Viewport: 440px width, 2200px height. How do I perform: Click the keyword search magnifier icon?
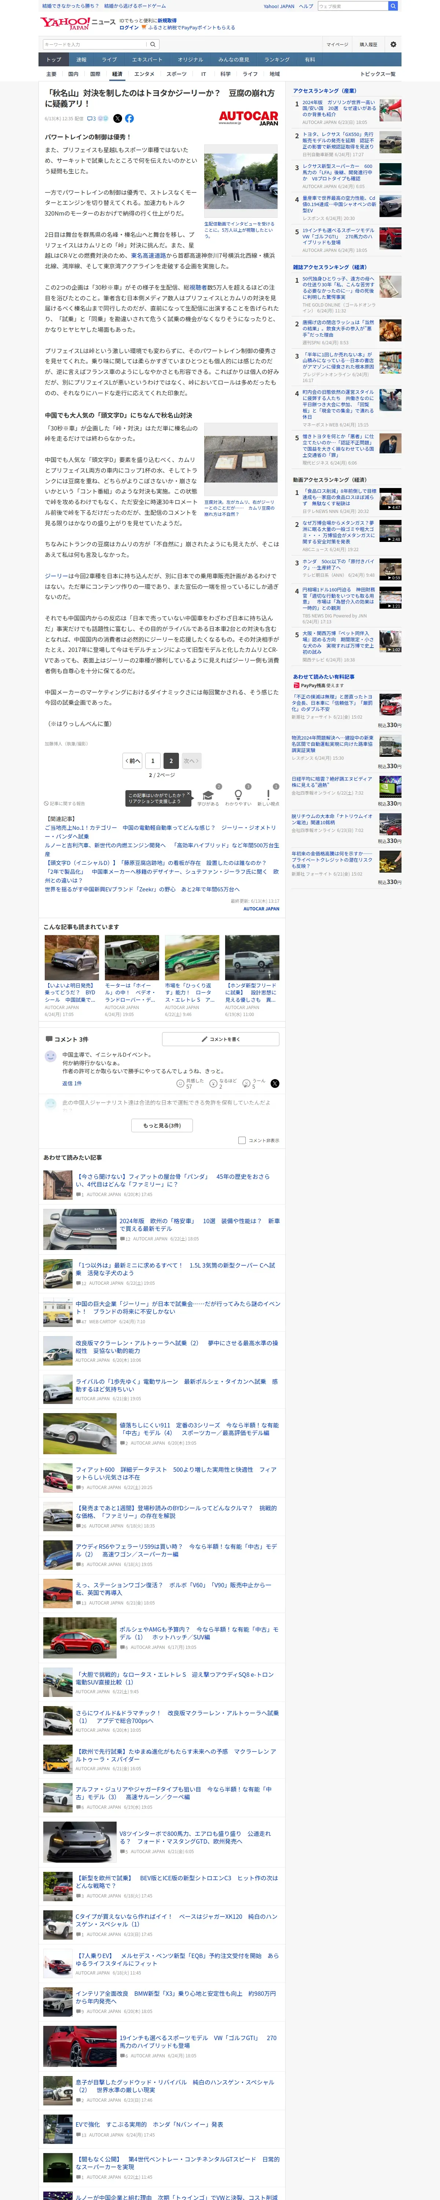tap(153, 44)
